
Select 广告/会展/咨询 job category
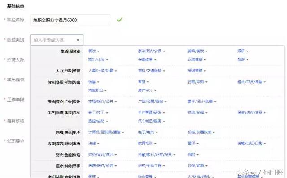[x=152, y=102]
